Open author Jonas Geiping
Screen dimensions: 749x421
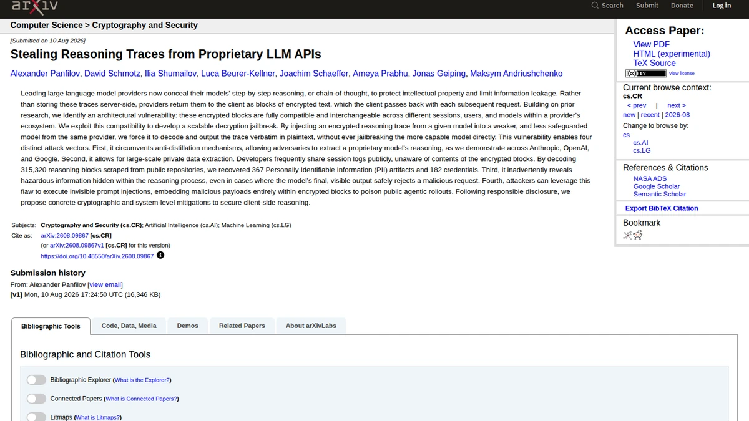439,74
